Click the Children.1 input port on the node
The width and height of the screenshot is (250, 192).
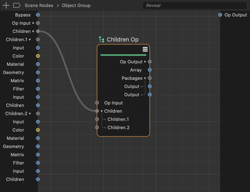tap(97, 119)
